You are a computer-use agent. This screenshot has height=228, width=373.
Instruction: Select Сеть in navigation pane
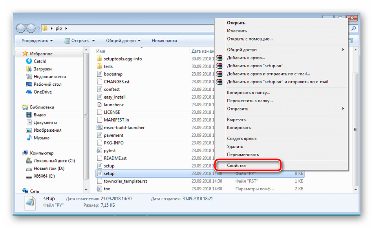pyautogui.click(x=35, y=191)
